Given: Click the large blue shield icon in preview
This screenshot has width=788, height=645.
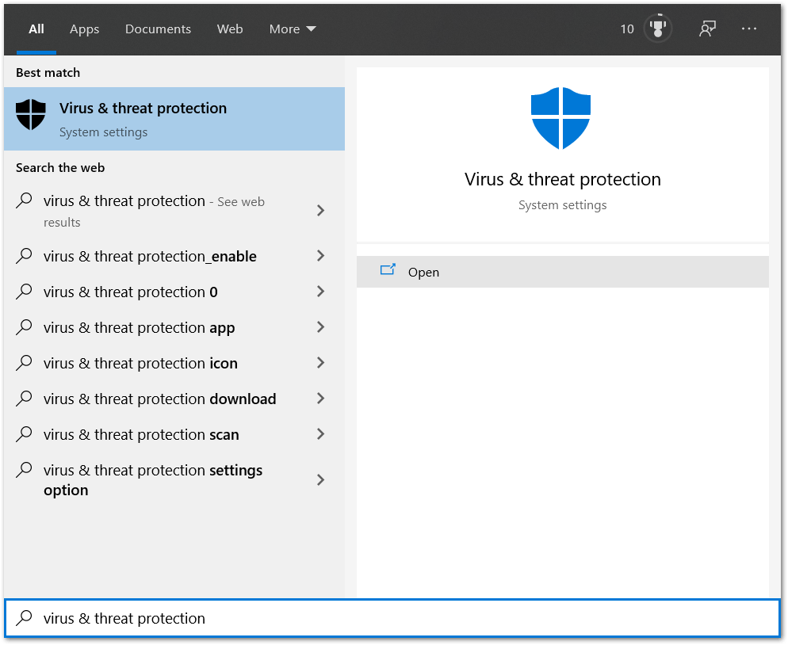Looking at the screenshot, I should pos(560,118).
